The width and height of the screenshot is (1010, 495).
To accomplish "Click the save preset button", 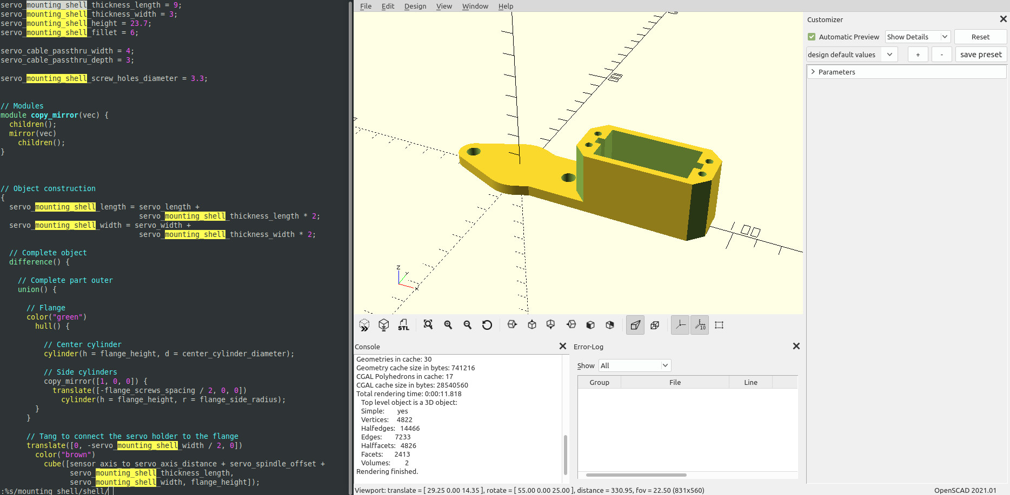I will [981, 55].
